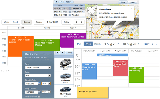Switch to the Rooms tab in room scheduler
This screenshot has height=99, width=160.
click(x=27, y=22)
